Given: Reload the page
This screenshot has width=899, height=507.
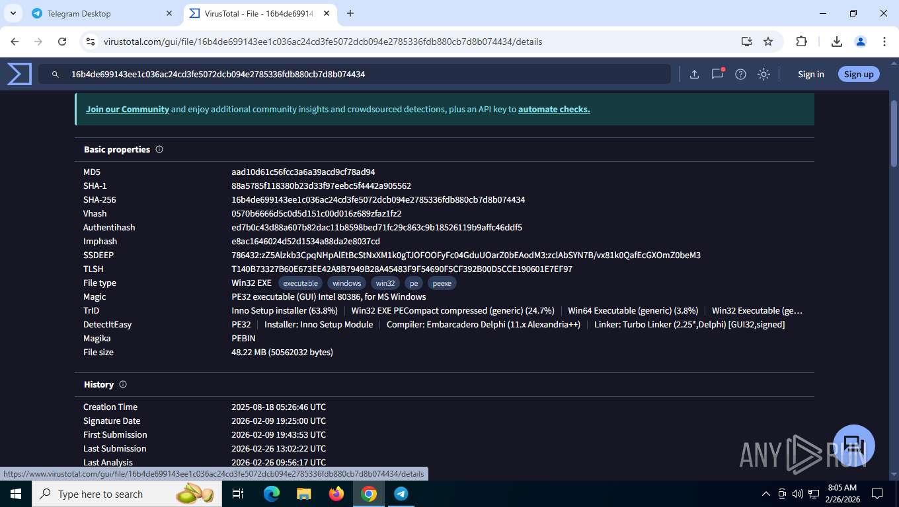Looking at the screenshot, I should [x=62, y=42].
